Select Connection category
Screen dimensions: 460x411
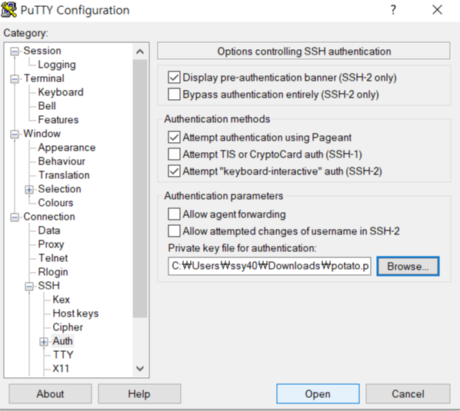point(49,217)
